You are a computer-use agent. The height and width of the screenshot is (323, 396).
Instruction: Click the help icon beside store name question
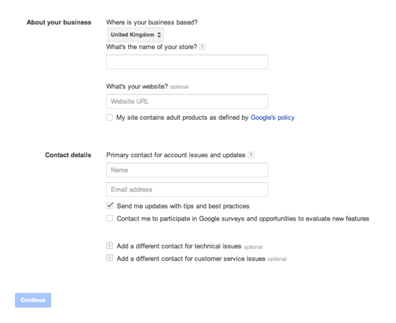[202, 47]
